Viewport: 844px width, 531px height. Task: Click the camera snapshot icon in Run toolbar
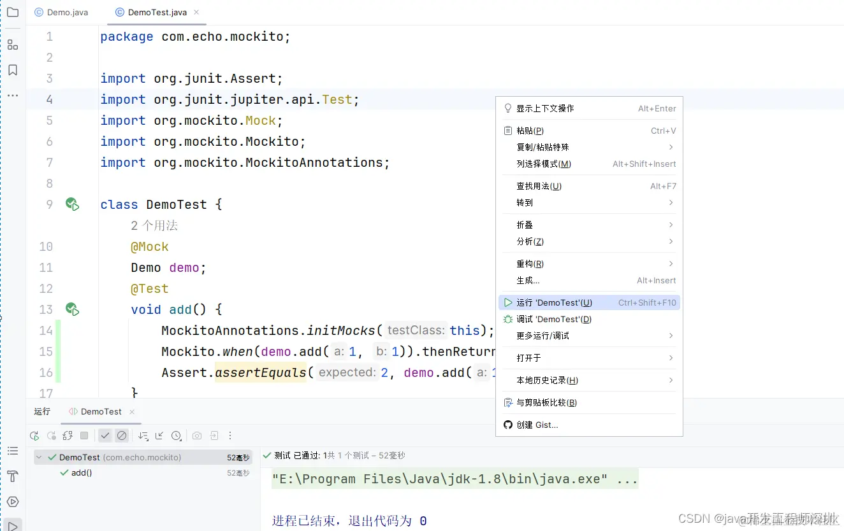coord(197,436)
